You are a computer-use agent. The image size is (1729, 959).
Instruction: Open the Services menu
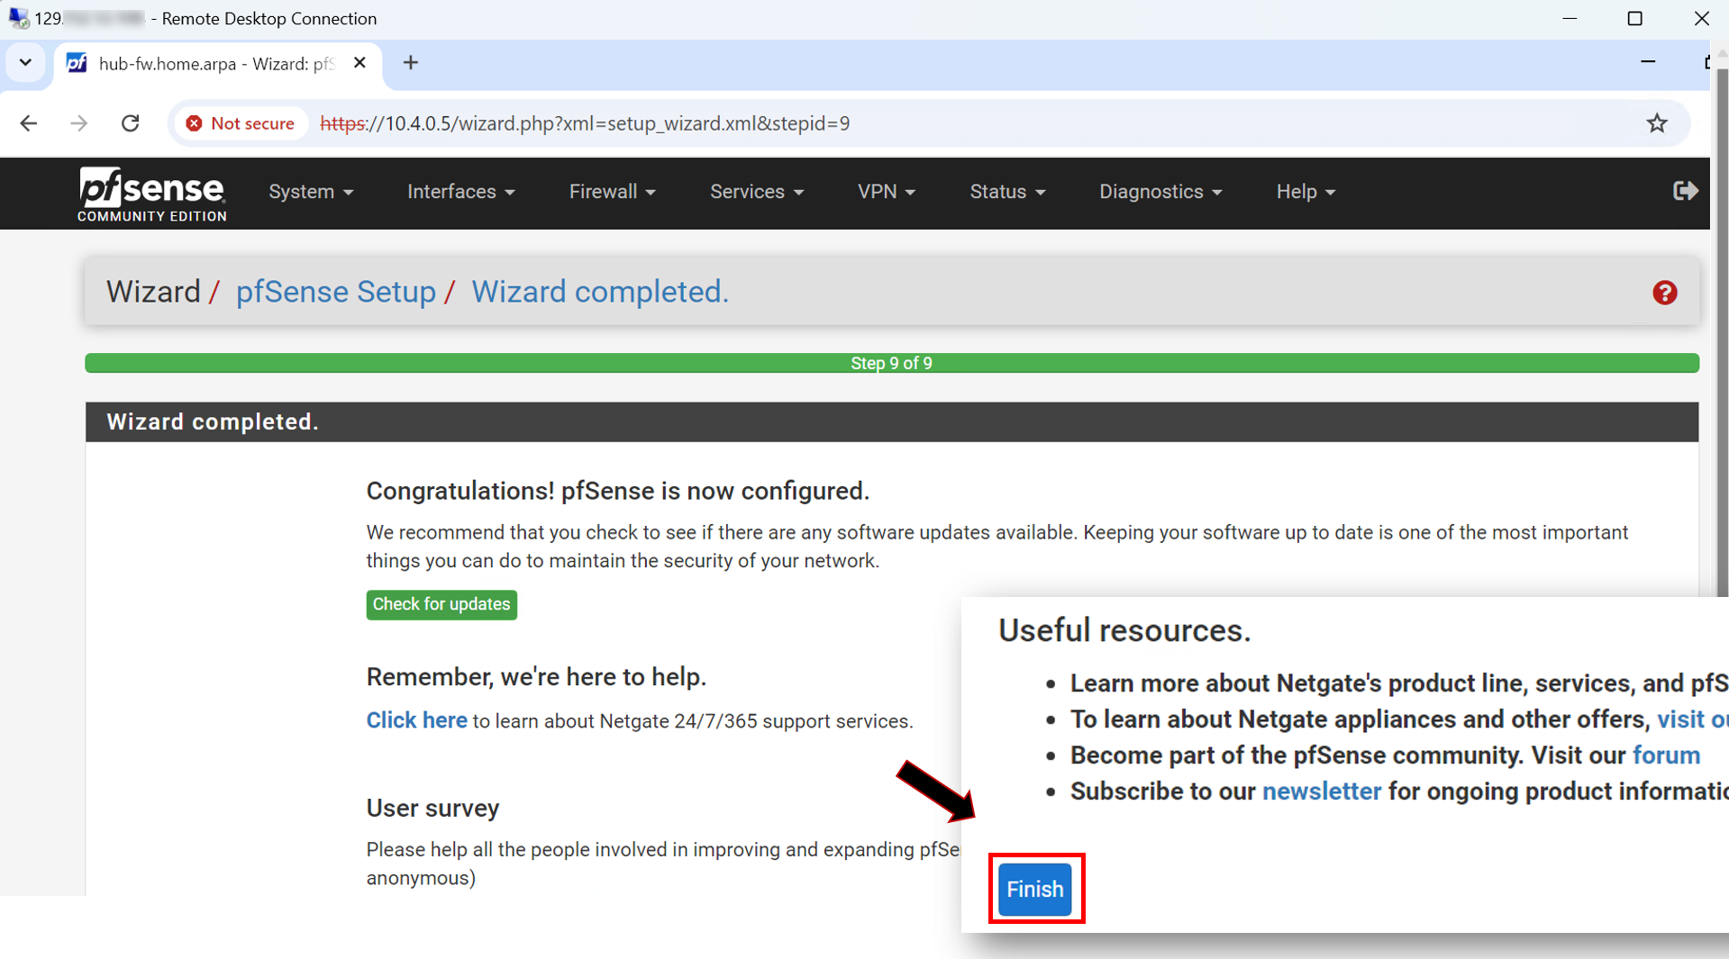click(x=756, y=192)
